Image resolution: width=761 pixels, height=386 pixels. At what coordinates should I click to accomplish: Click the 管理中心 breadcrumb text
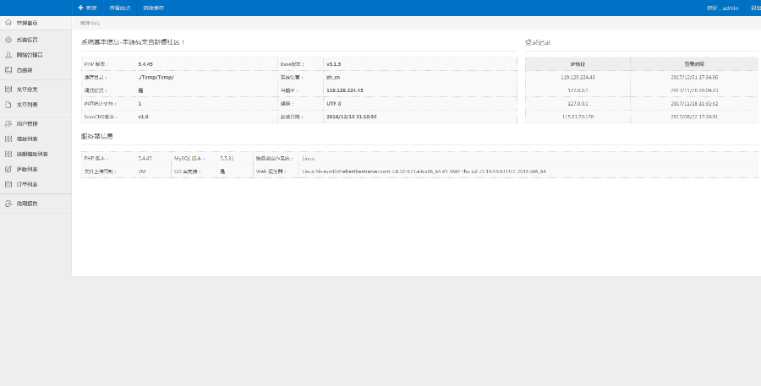[90, 23]
